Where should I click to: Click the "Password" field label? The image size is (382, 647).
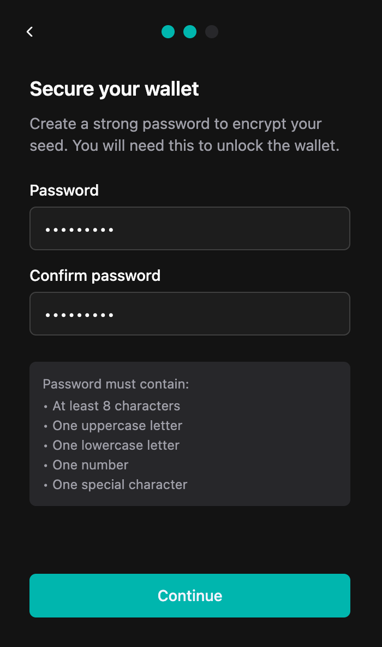point(64,190)
